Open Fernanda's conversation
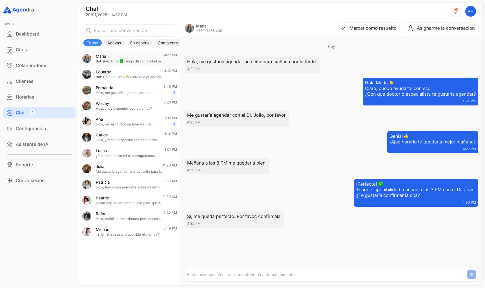This screenshot has width=485, height=288. (130, 90)
